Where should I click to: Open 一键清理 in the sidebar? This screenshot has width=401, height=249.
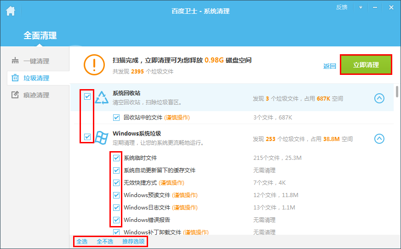[x=36, y=61]
